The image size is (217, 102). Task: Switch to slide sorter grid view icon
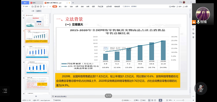[152, 100]
